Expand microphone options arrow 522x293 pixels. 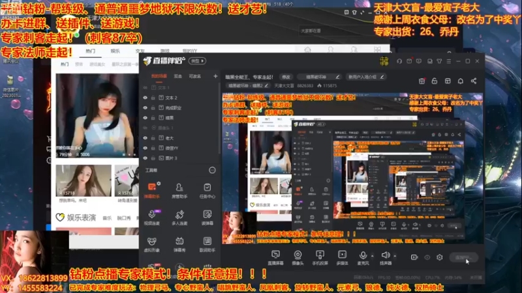[x=372, y=256]
